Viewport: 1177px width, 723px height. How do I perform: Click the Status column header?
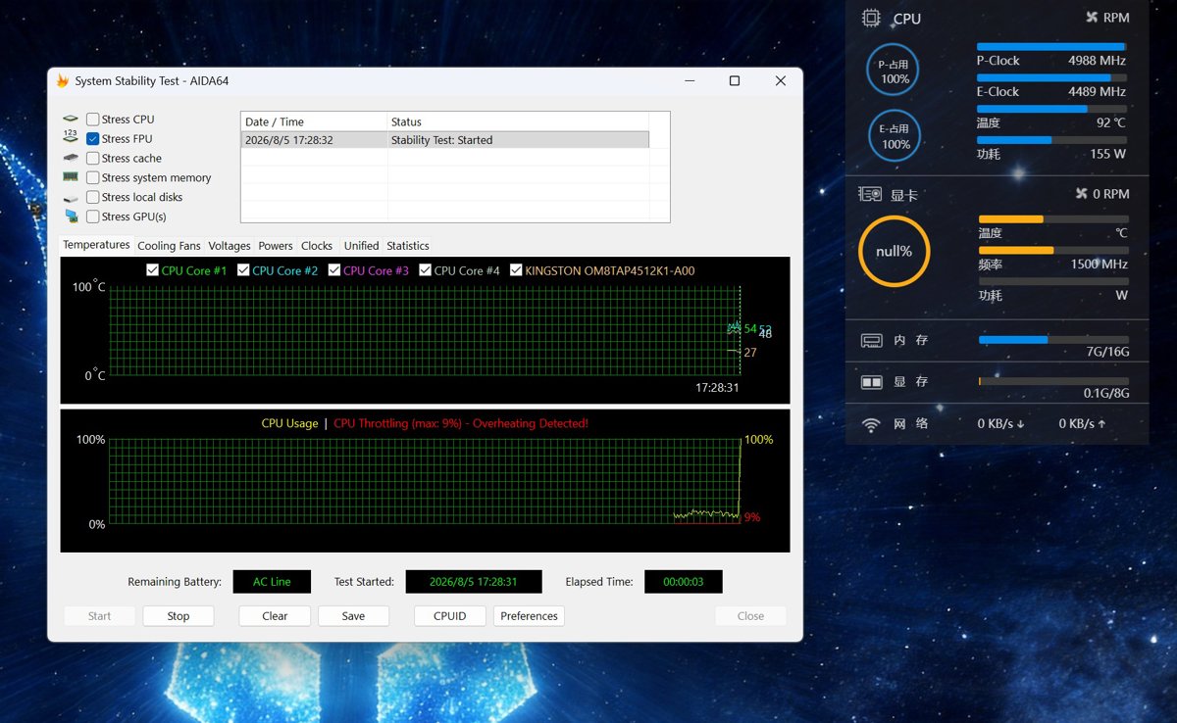click(519, 122)
